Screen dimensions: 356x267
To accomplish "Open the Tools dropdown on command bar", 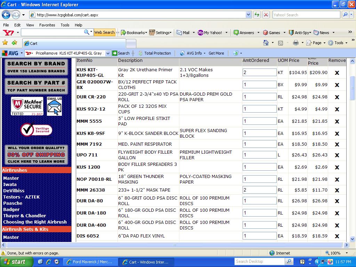I will tap(338, 43).
